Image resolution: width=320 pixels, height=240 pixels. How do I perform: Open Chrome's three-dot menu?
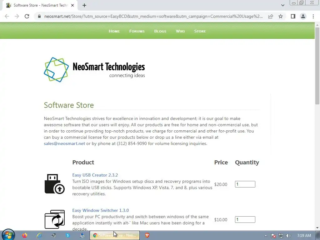tap(313, 16)
